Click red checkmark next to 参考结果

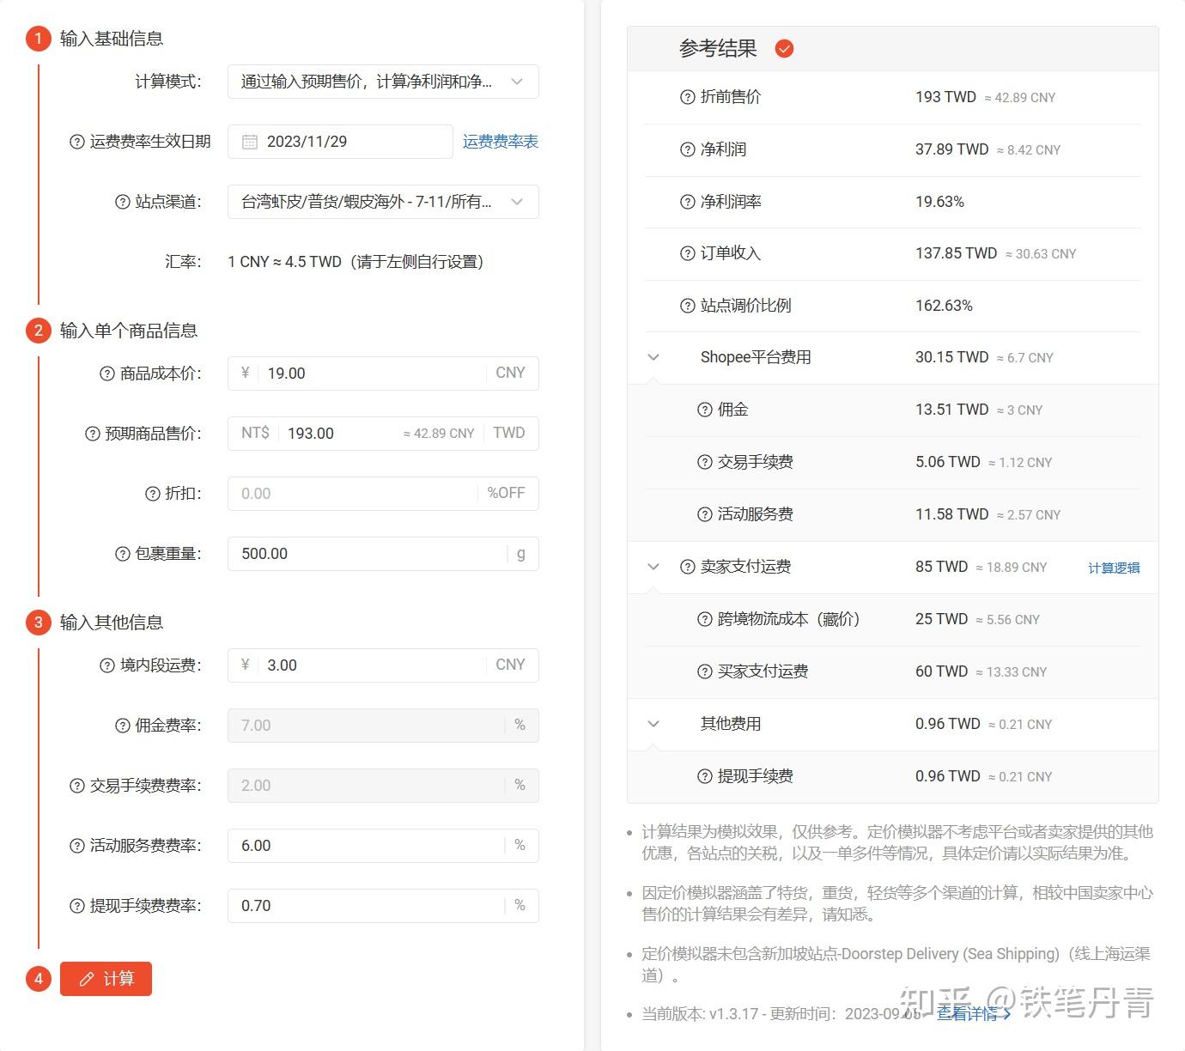(784, 49)
